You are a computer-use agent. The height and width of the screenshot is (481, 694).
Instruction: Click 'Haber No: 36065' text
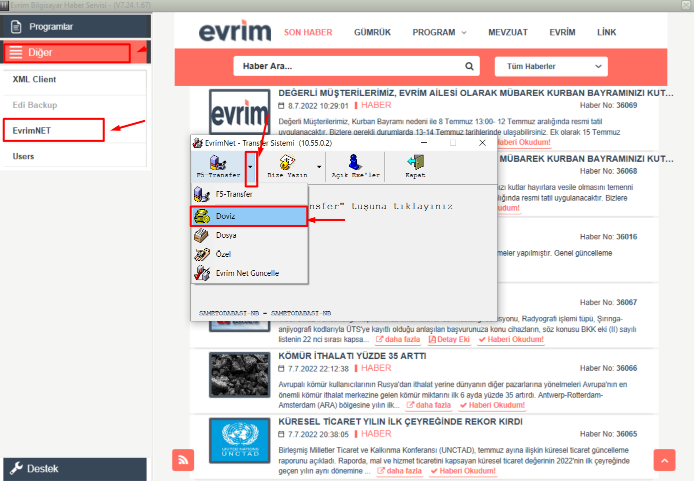click(608, 434)
